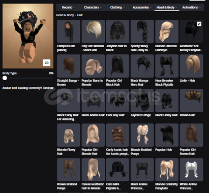Open the Clothing dropdown
209x193 pixels.
pos(117,7)
